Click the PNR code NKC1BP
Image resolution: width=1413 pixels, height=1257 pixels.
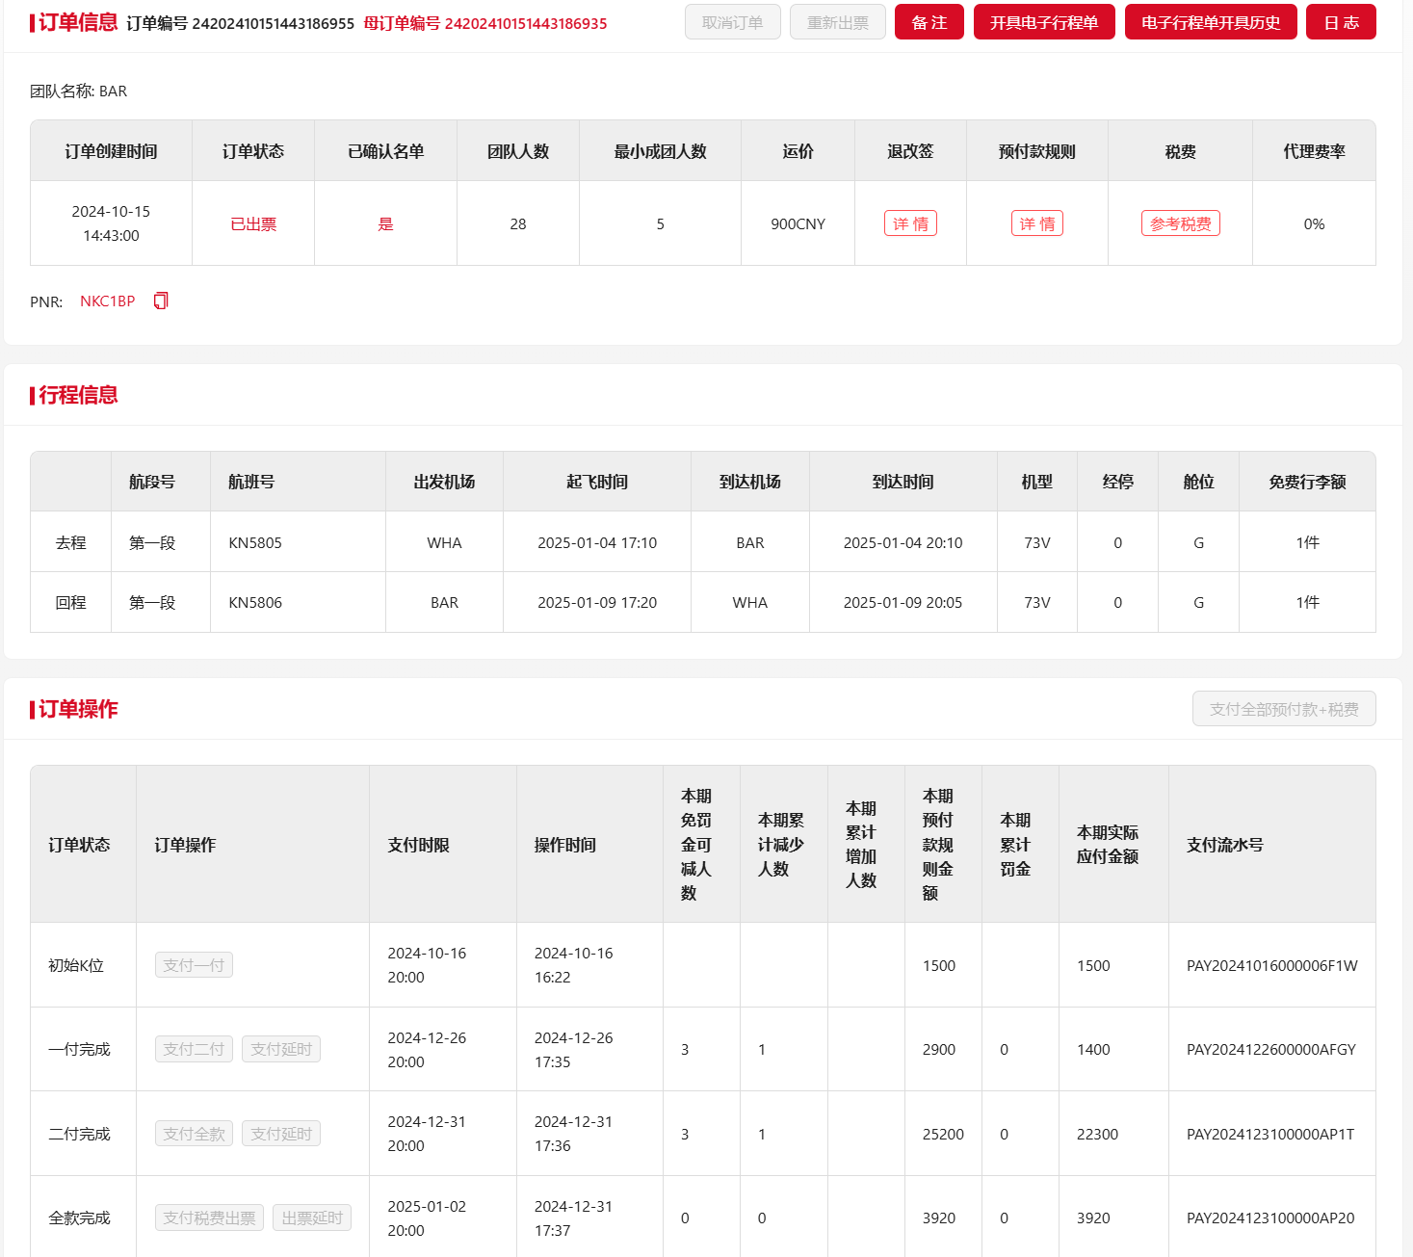(x=107, y=301)
